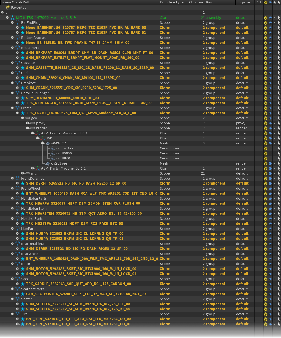Click the Kind column header
This screenshot has width=281, height=338.
tap(210, 2)
